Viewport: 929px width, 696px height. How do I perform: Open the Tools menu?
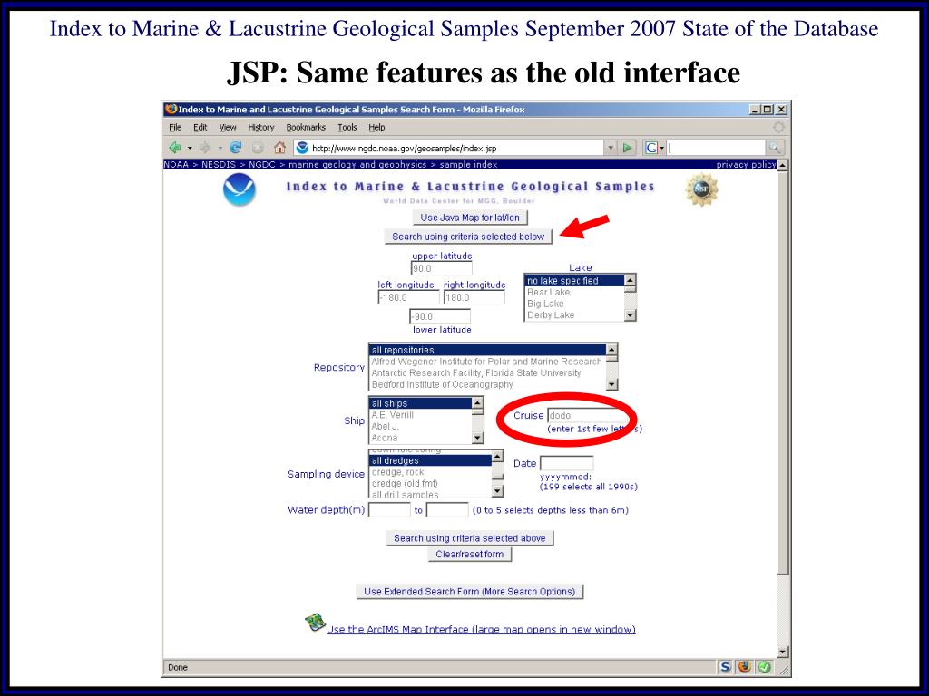(x=347, y=127)
